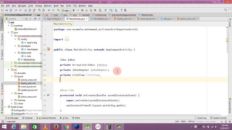
Task: Click the Cut scissors icon
Action: point(25,10)
